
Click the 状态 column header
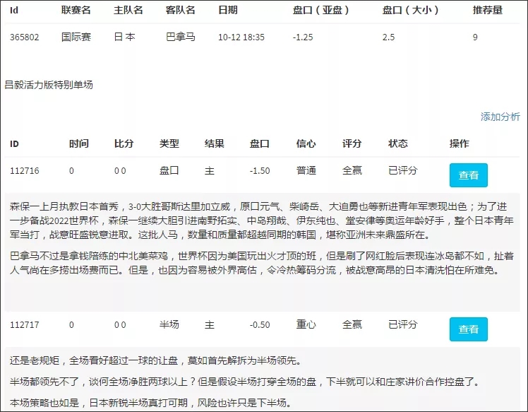[397, 143]
